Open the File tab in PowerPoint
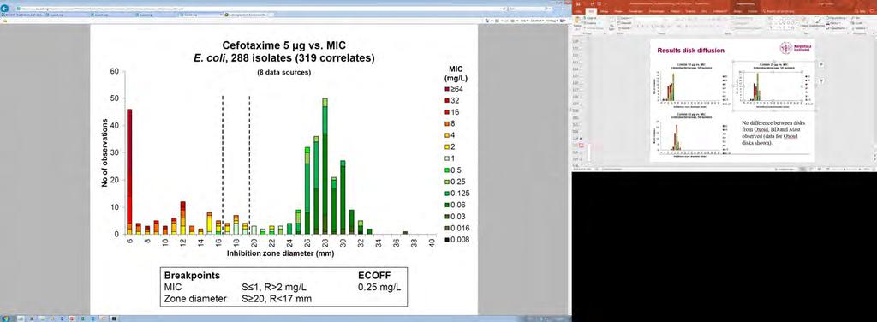877x322 pixels. [x=578, y=11]
